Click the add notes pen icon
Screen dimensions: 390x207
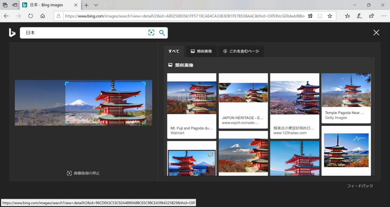pyautogui.click(x=359, y=16)
